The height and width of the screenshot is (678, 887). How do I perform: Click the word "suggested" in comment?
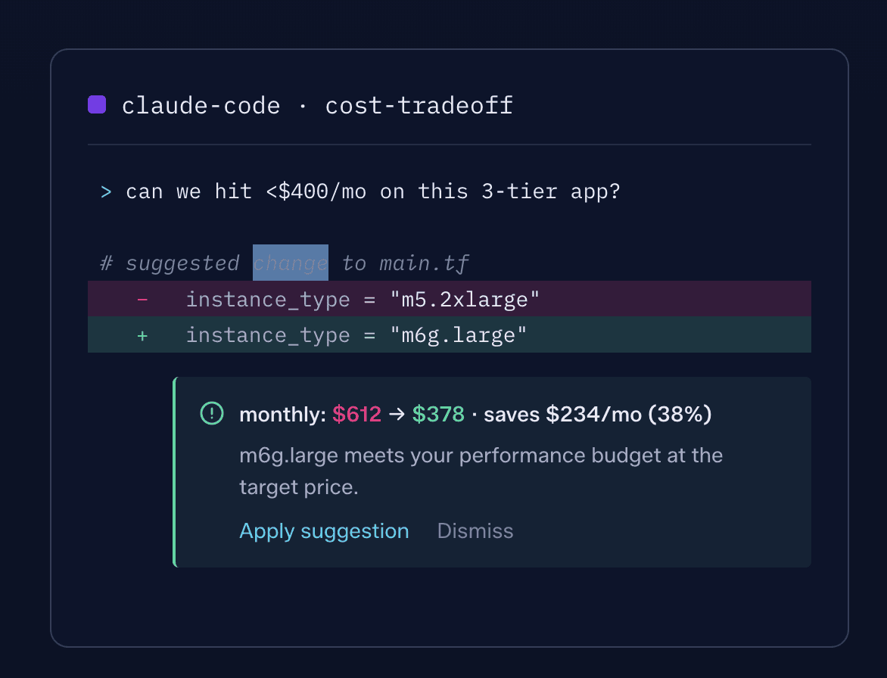pyautogui.click(x=182, y=263)
